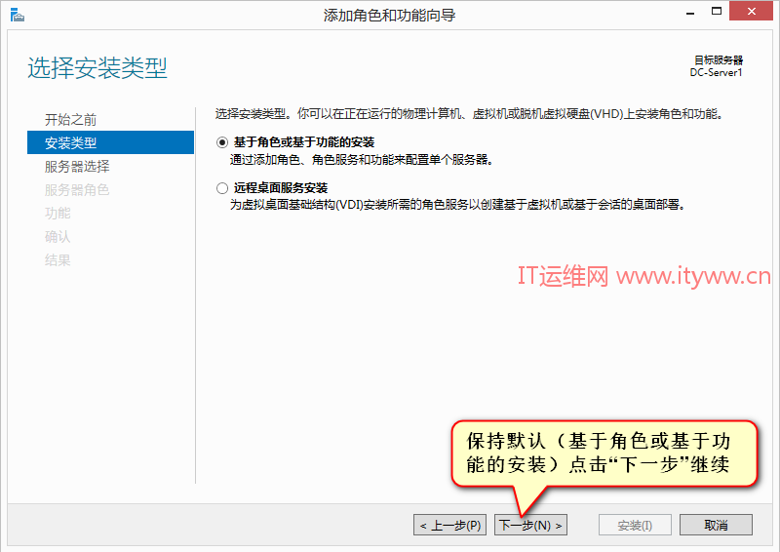
Task: Click the 添加角色和功能向导 window title
Action: [389, 16]
